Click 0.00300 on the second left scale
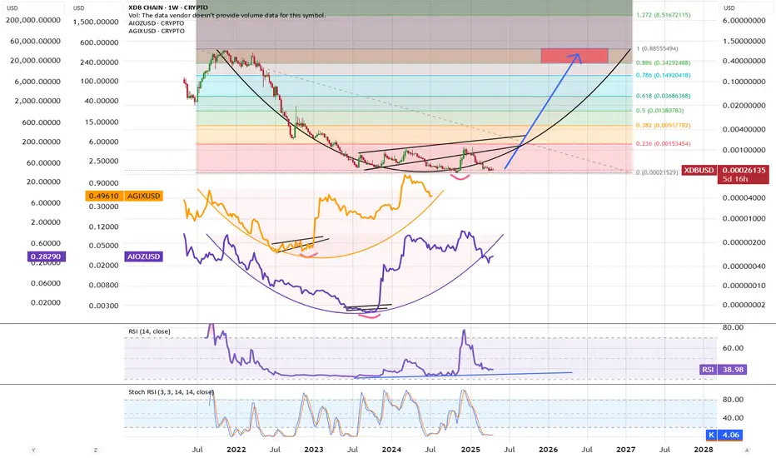 pos(104,306)
